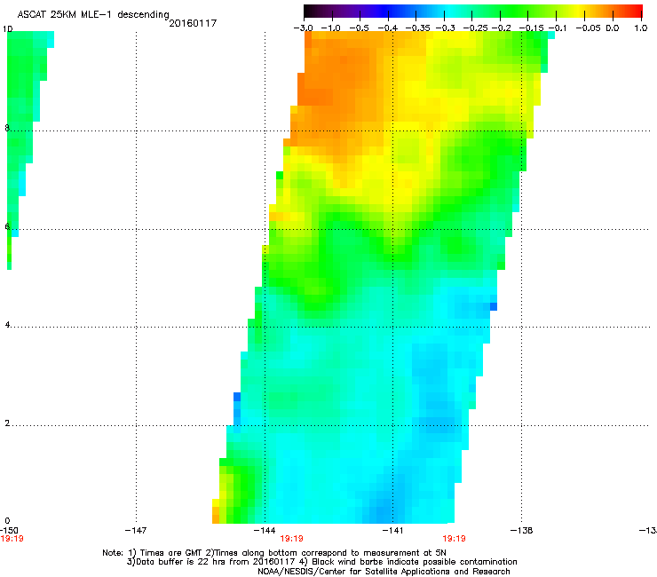
Task: Click the red time 19:19 under -150
Action: [12, 539]
